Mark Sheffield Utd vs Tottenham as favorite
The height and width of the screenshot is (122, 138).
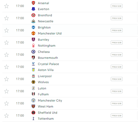[6, 116]
